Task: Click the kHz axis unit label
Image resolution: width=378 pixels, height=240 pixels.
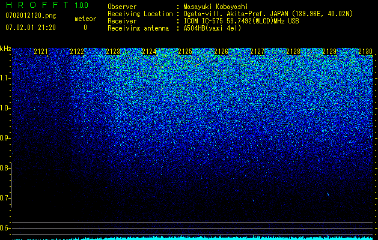Action: pyautogui.click(x=5, y=49)
